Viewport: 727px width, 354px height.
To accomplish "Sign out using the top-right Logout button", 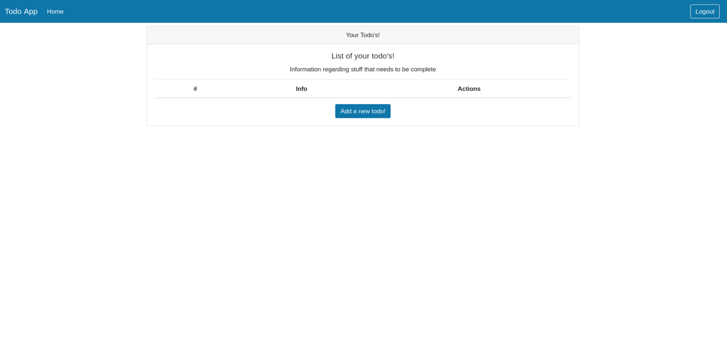I will click(x=704, y=12).
